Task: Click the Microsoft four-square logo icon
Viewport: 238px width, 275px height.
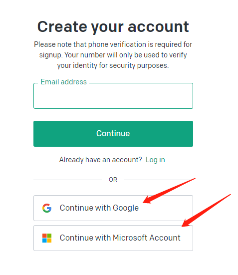Action: coord(47,238)
